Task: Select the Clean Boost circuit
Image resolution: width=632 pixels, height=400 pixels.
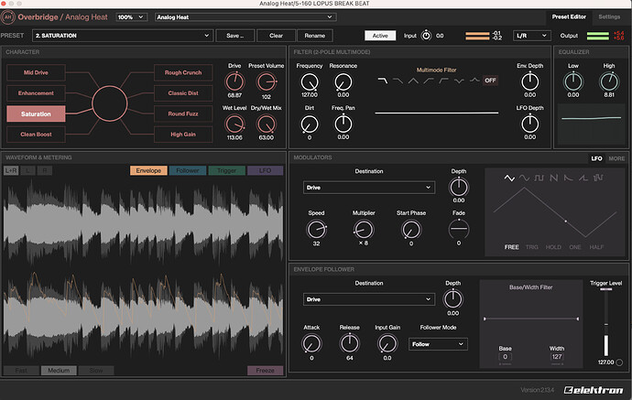Action: [36, 135]
